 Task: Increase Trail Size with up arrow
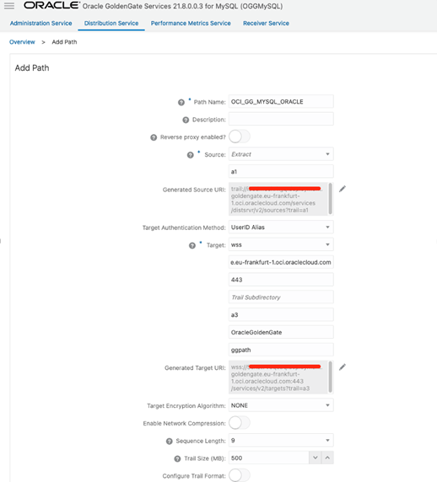tap(327, 458)
